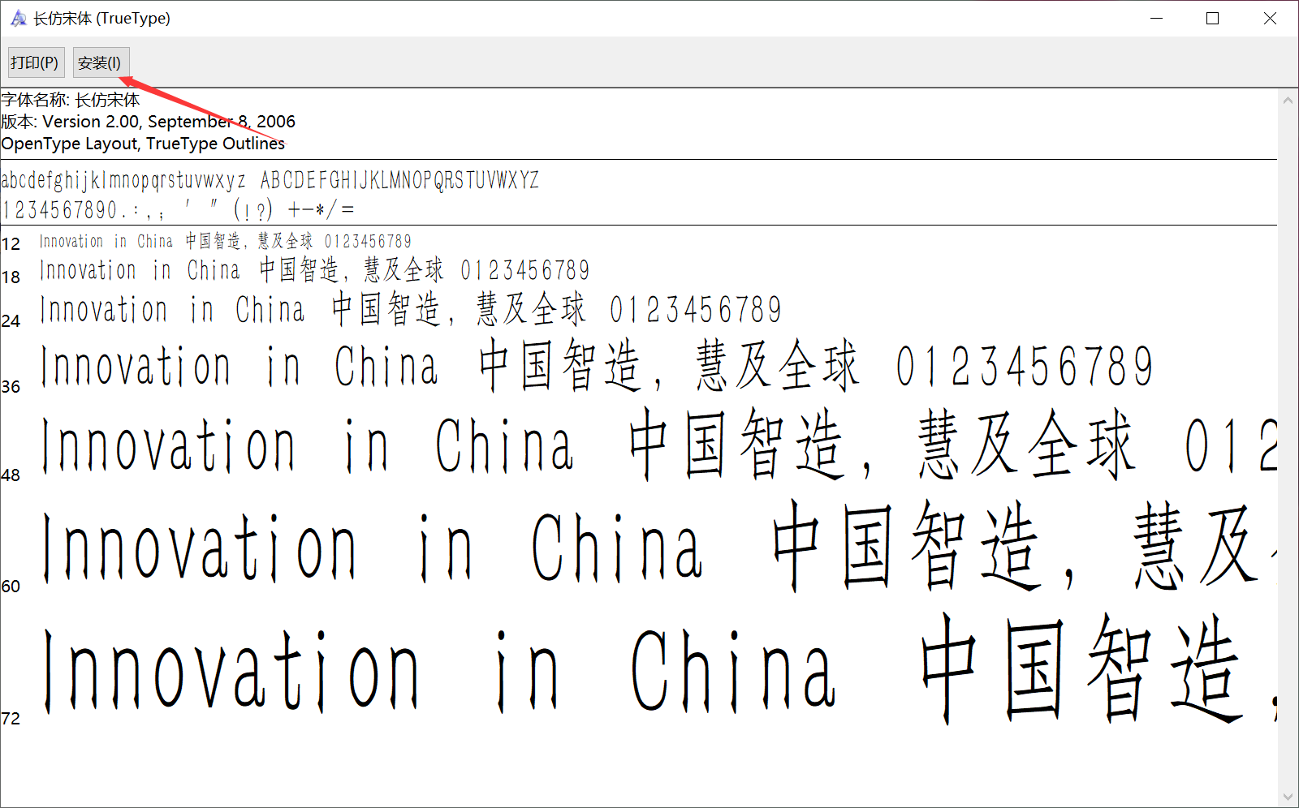The height and width of the screenshot is (808, 1299).
Task: Maximize the font viewer window
Action: pos(1213,18)
